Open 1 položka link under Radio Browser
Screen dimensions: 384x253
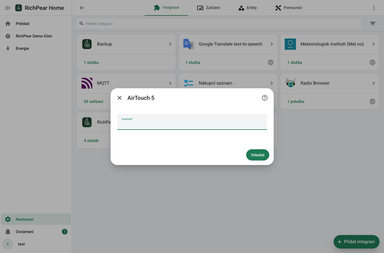(x=296, y=101)
